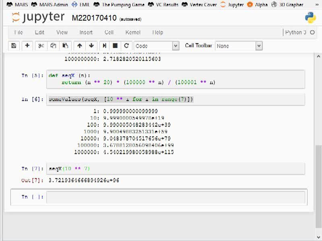Interrupt the kernel with the stop icon
Image resolution: width=322 pixels, height=241 pixels.
click(115, 45)
